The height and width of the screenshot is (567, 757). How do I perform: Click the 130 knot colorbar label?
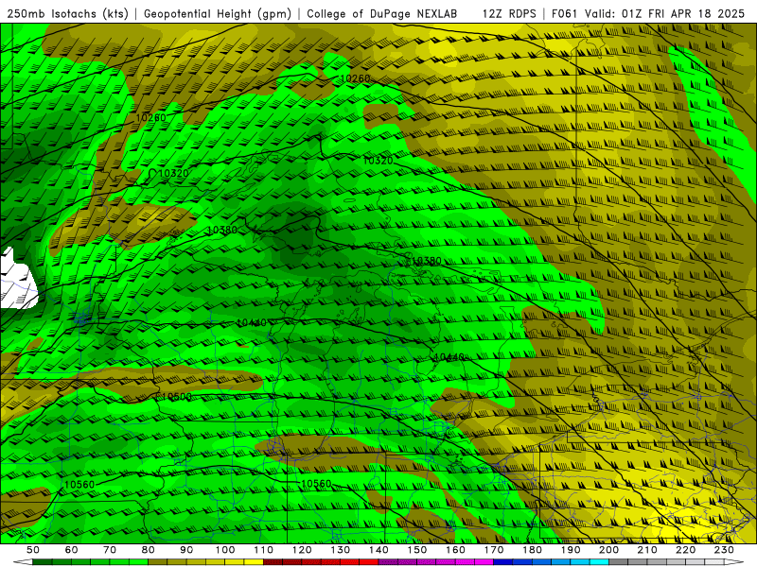click(x=341, y=550)
